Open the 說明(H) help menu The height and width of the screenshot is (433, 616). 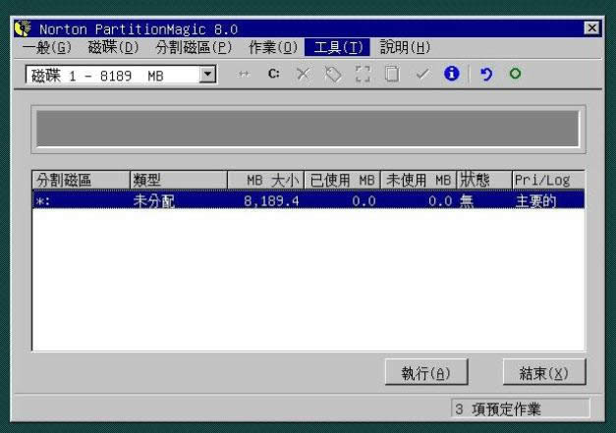(405, 47)
